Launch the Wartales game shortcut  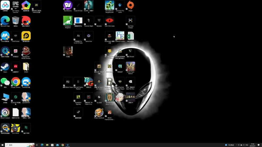point(99,21)
